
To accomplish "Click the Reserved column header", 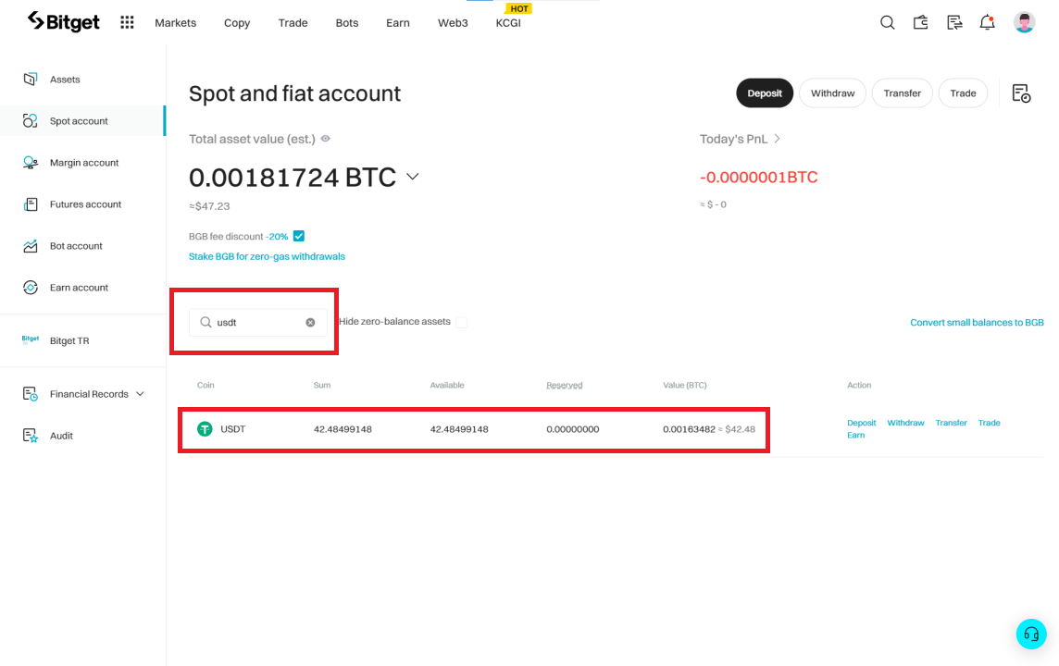I will coord(564,386).
